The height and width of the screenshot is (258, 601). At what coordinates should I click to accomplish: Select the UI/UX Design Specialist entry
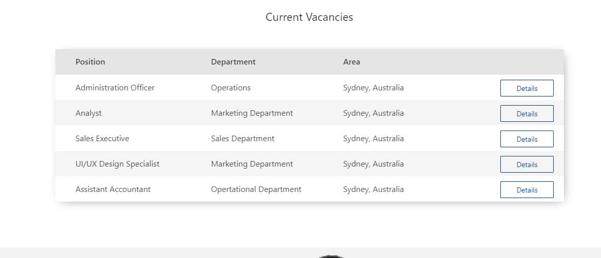[117, 164]
